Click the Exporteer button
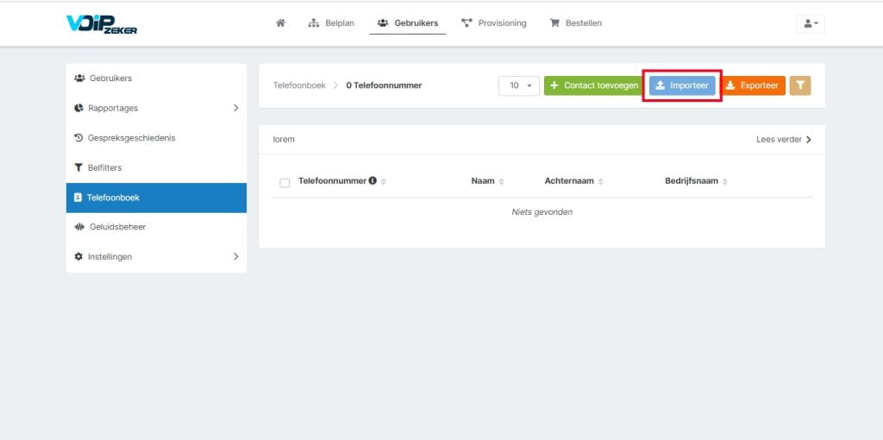 coord(754,85)
